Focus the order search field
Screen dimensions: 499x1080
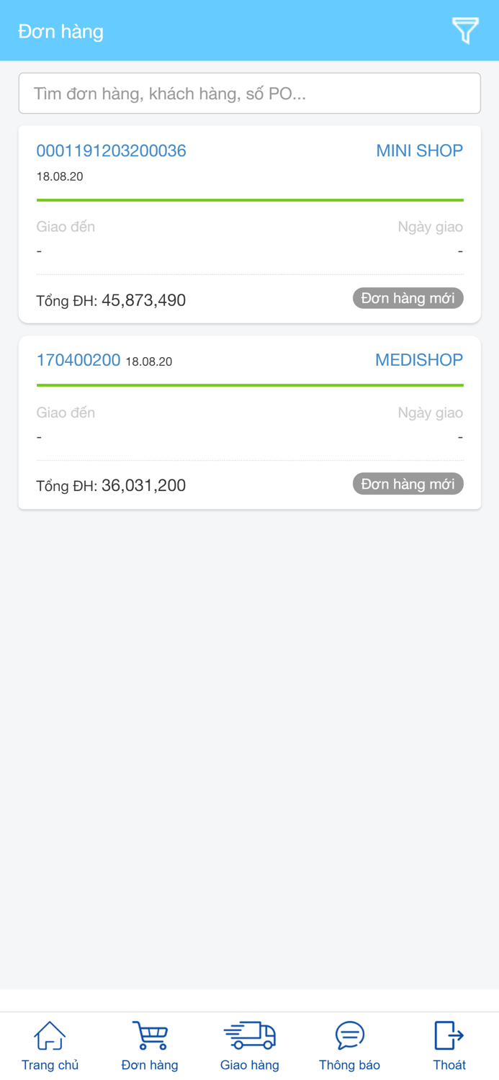249,94
